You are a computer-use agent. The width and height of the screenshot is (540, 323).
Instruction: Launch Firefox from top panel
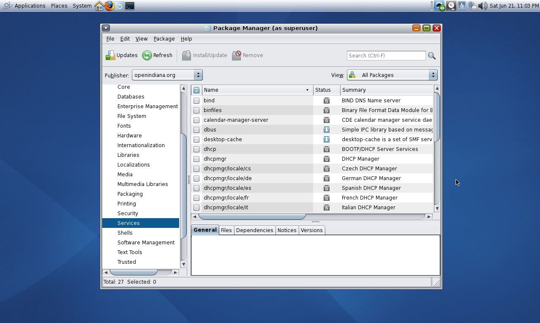point(109,6)
